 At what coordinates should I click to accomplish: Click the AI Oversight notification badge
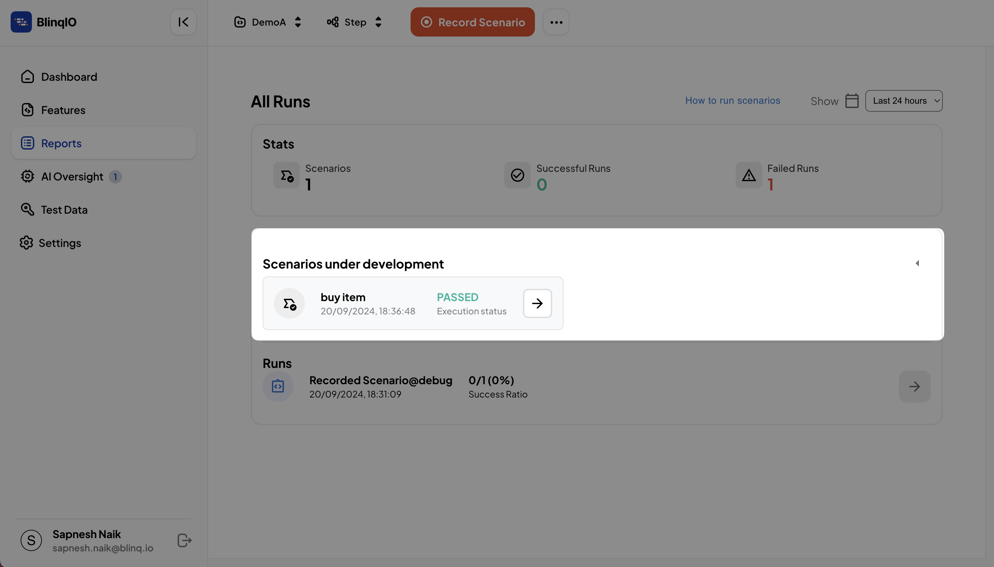pos(115,176)
